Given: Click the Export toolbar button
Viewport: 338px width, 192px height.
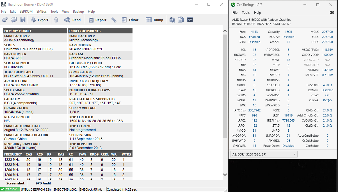Looking at the screenshot, I should pos(40,20).
